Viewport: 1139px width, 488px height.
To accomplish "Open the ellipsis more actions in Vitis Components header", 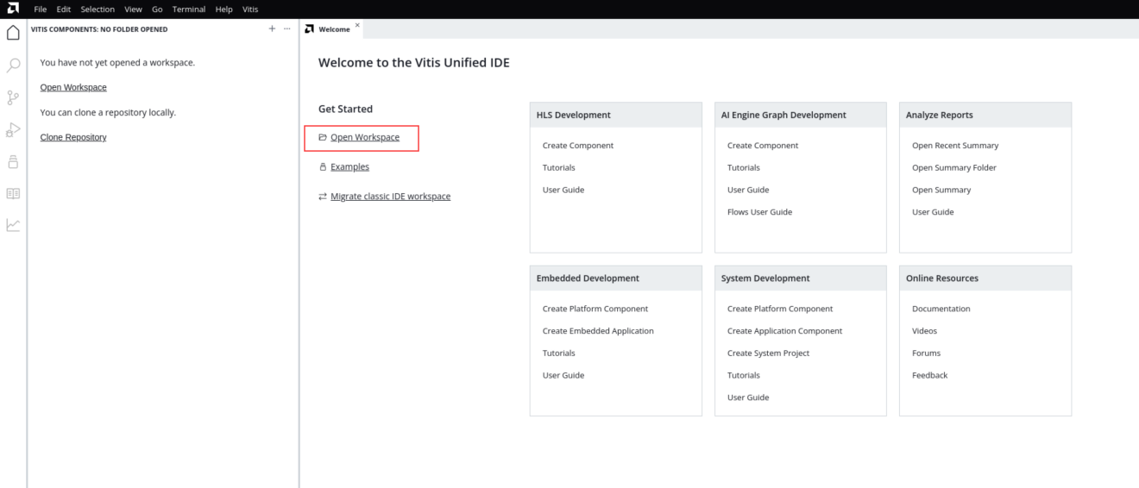I will pyautogui.click(x=287, y=28).
